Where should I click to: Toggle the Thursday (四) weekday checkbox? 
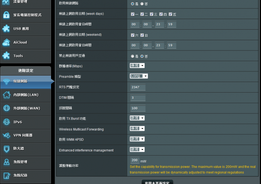(161, 14)
